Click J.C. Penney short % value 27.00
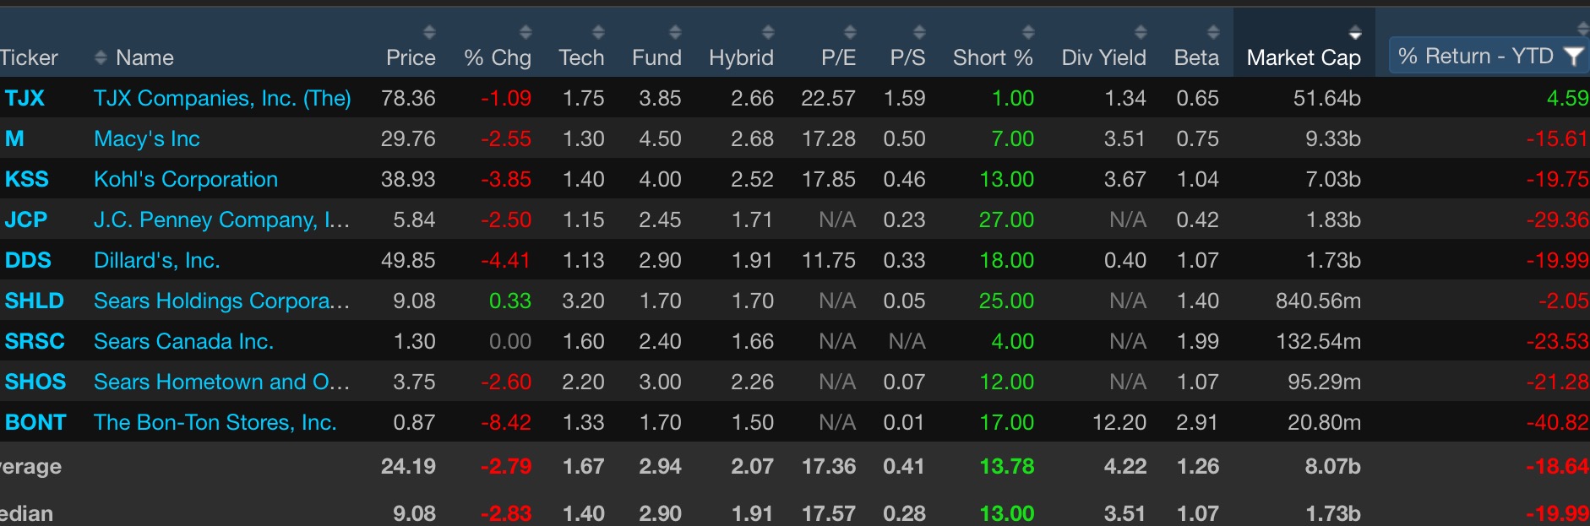1590x526 pixels. pos(1006,220)
